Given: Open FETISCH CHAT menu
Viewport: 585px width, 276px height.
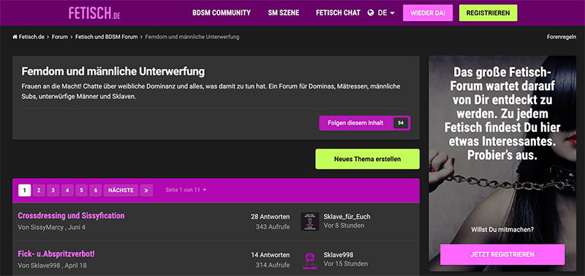Looking at the screenshot, I should click(338, 13).
